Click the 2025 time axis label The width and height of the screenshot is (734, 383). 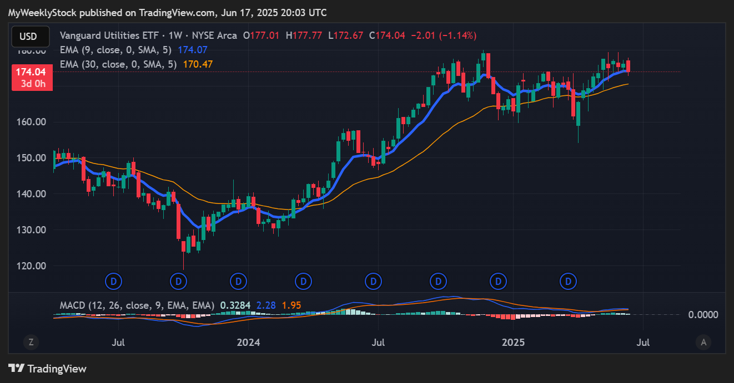point(514,342)
